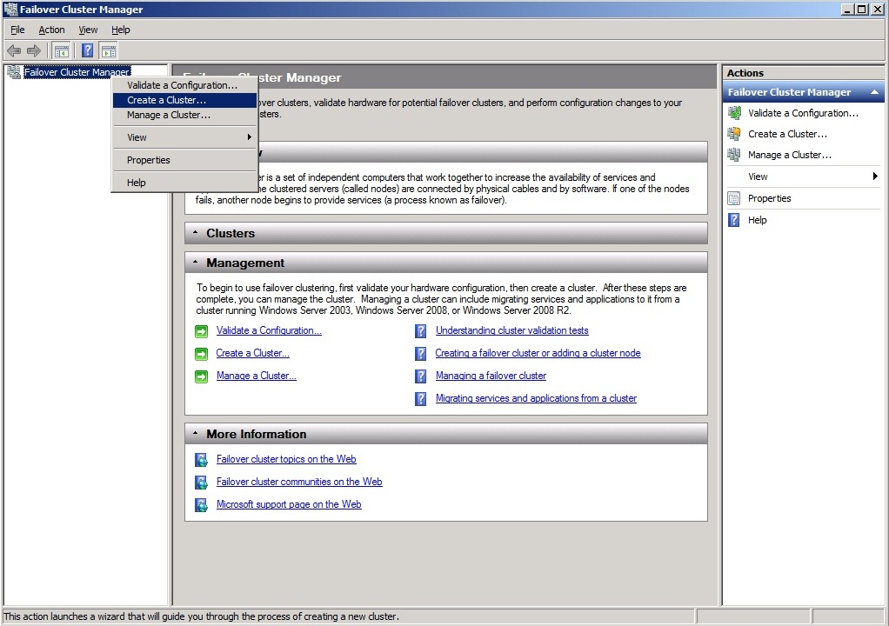Toggle the console tree pane toolbar icon
Screen dimensions: 889x626
61,51
